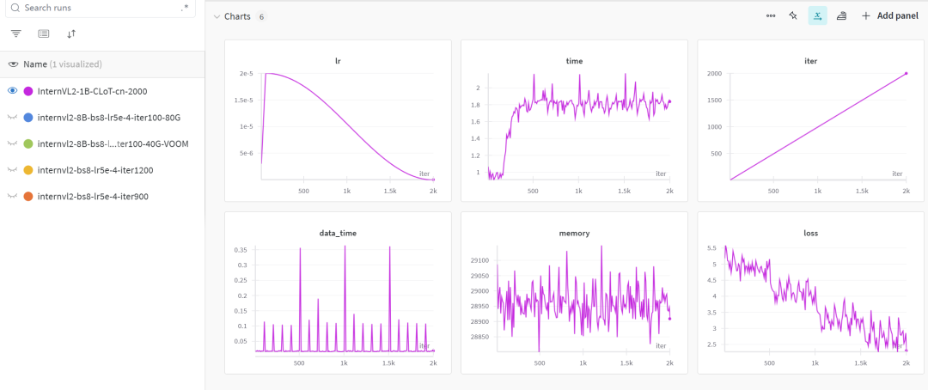
Task: Toggle visibility of all runs via Name eye icon
Action: click(13, 64)
